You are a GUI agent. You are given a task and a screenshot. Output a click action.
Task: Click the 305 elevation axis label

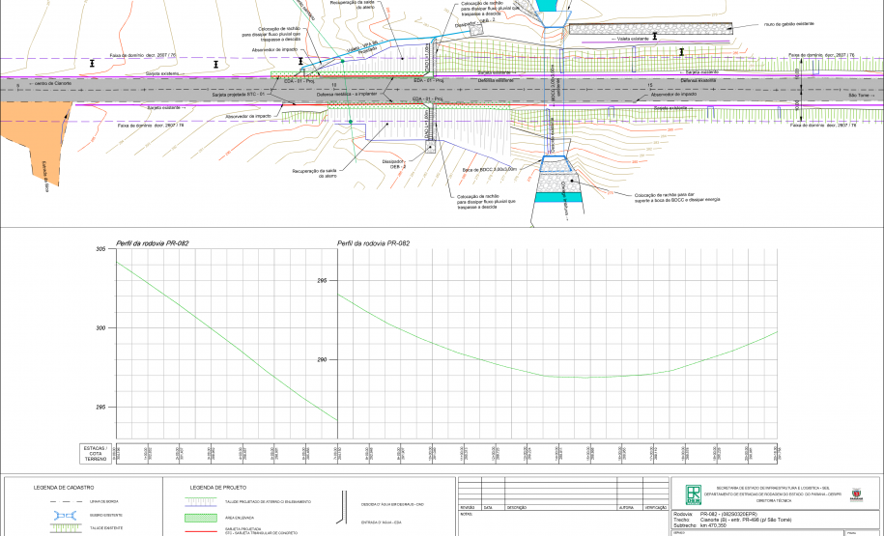pyautogui.click(x=100, y=248)
